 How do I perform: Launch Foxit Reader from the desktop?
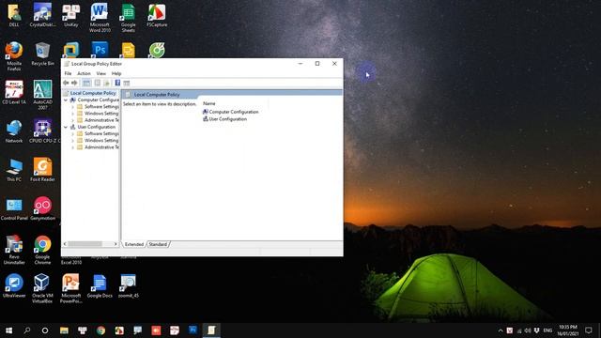tap(42, 169)
